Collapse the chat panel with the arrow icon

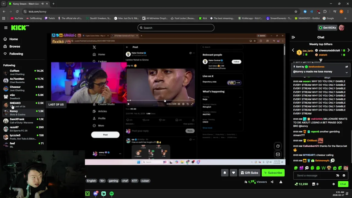[293, 37]
